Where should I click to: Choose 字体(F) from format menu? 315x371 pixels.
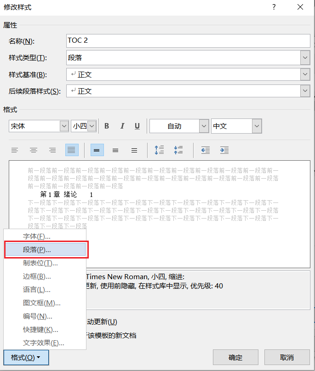tap(45, 236)
